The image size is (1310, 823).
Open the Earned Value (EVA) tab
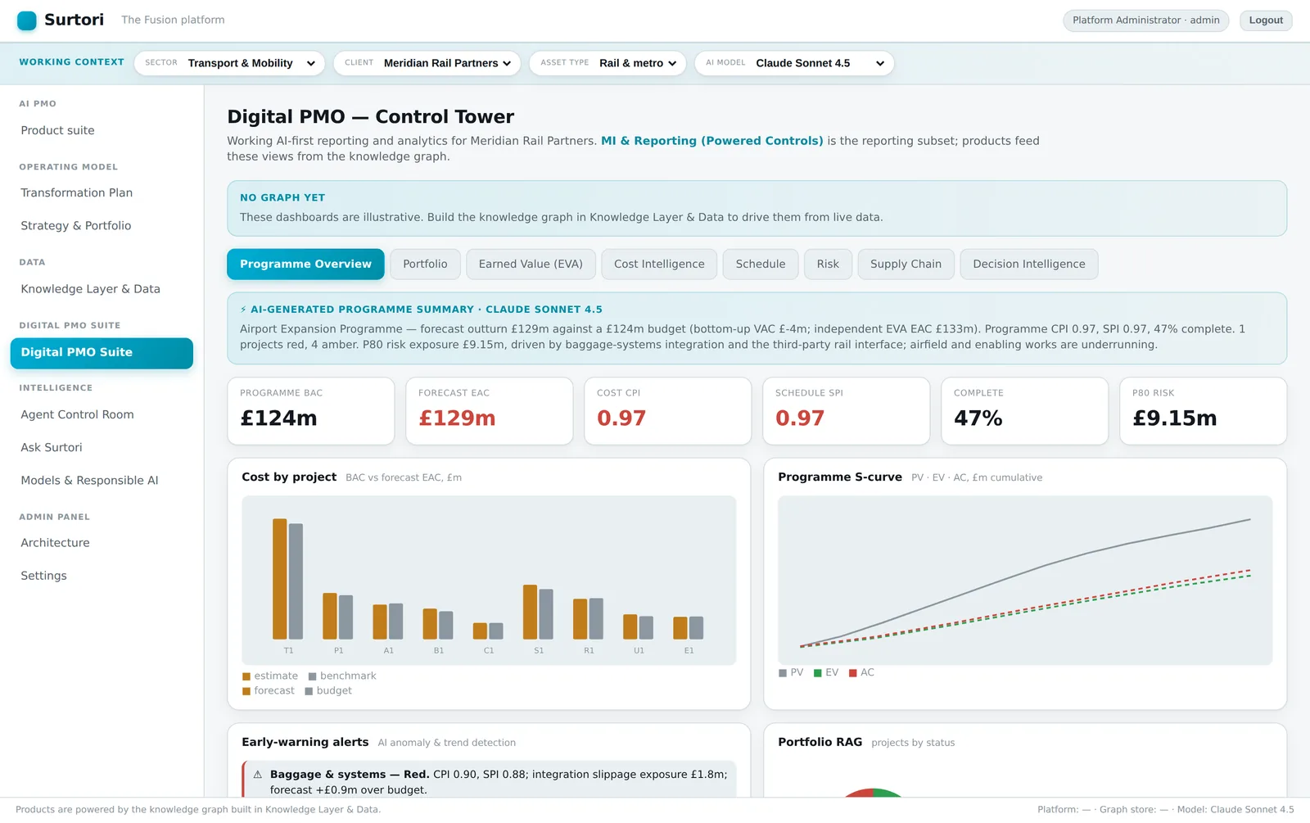point(531,265)
